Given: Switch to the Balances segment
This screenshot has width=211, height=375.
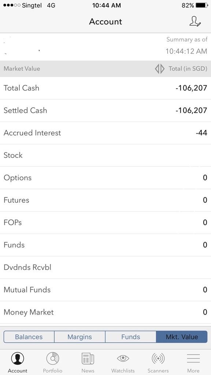Looking at the screenshot, I should [x=29, y=337].
